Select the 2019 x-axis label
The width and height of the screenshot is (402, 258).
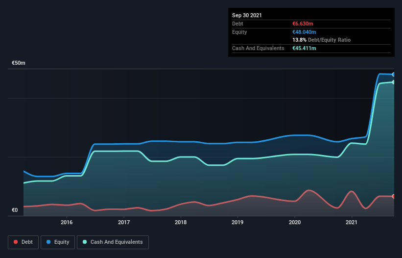[237, 222]
